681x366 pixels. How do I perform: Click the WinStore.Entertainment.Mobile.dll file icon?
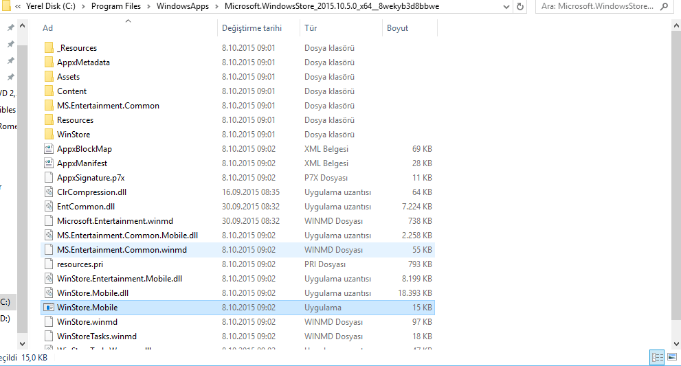coord(49,278)
